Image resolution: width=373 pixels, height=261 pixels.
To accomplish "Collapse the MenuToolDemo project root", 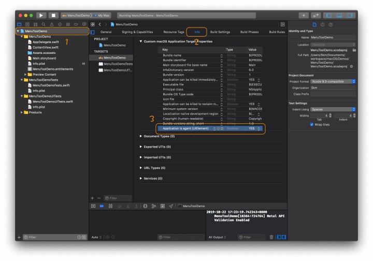I will 18,31.
